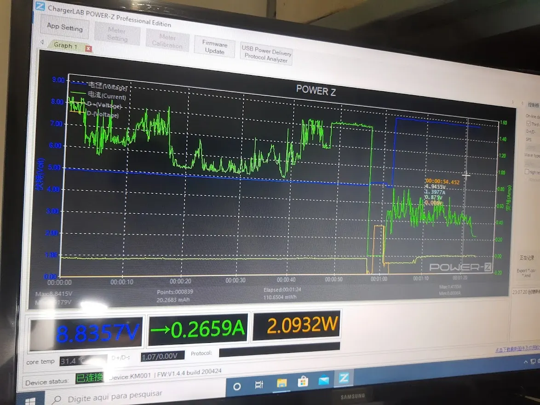The height and width of the screenshot is (405, 540).
Task: Show hidden system tray icons chevron
Action: pos(526,362)
